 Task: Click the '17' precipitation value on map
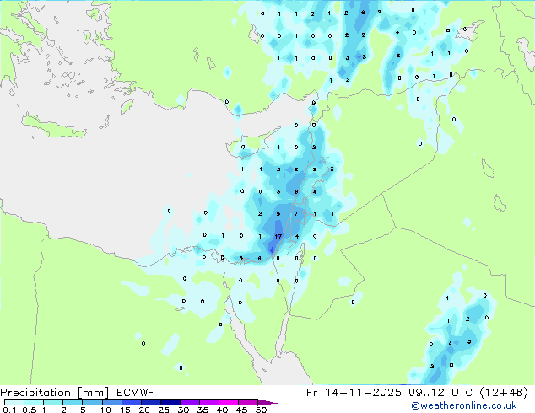point(278,236)
